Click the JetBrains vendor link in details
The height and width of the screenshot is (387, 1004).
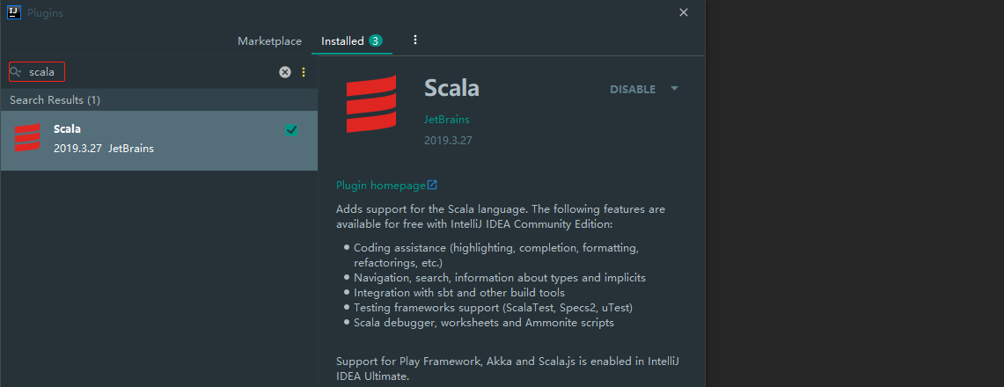point(447,120)
